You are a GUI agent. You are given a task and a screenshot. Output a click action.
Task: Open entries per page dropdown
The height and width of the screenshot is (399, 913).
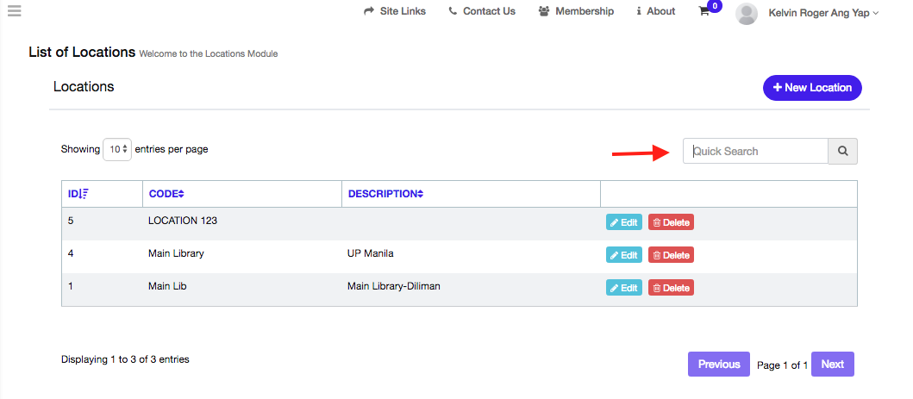point(116,149)
